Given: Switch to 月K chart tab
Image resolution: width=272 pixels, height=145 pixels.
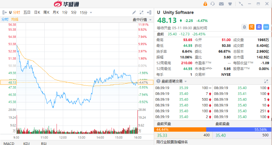Looking at the screenshot, I should [56, 12].
